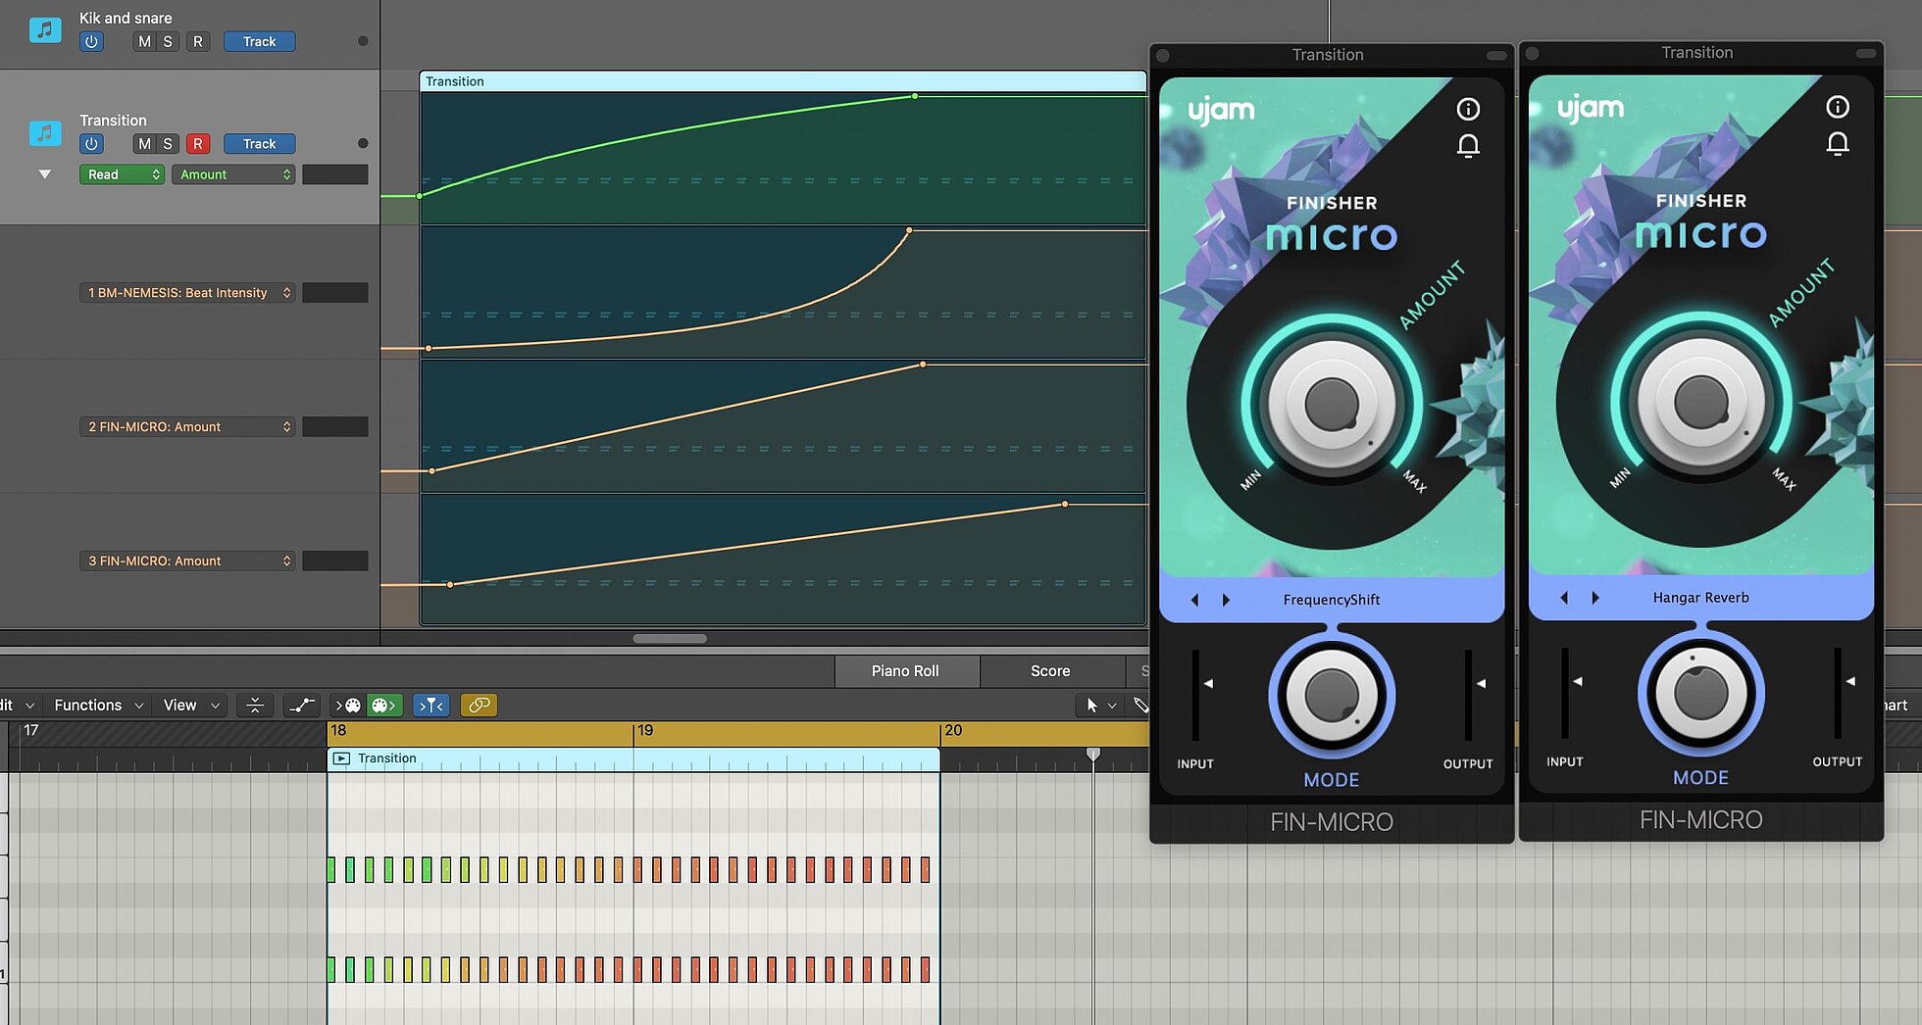1922x1025 pixels.
Task: Toggle the blue Catch playhead button
Action: click(431, 705)
